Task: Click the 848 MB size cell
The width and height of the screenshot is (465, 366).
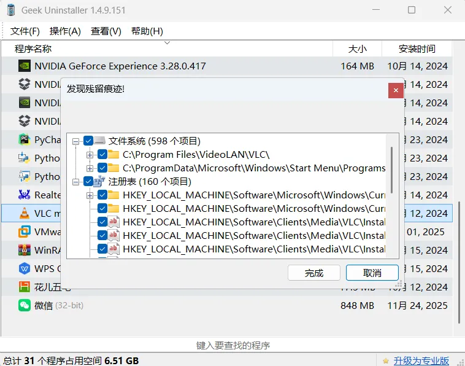Action: tap(358, 305)
